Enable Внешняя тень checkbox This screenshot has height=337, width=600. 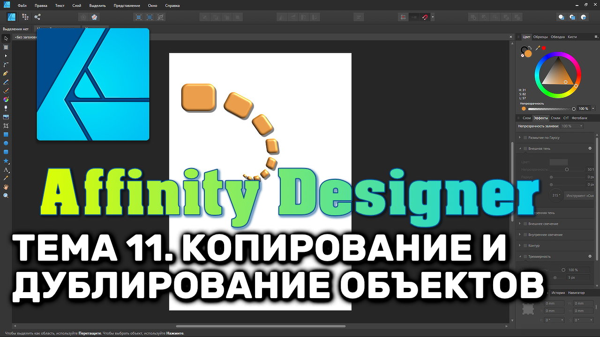coord(525,148)
